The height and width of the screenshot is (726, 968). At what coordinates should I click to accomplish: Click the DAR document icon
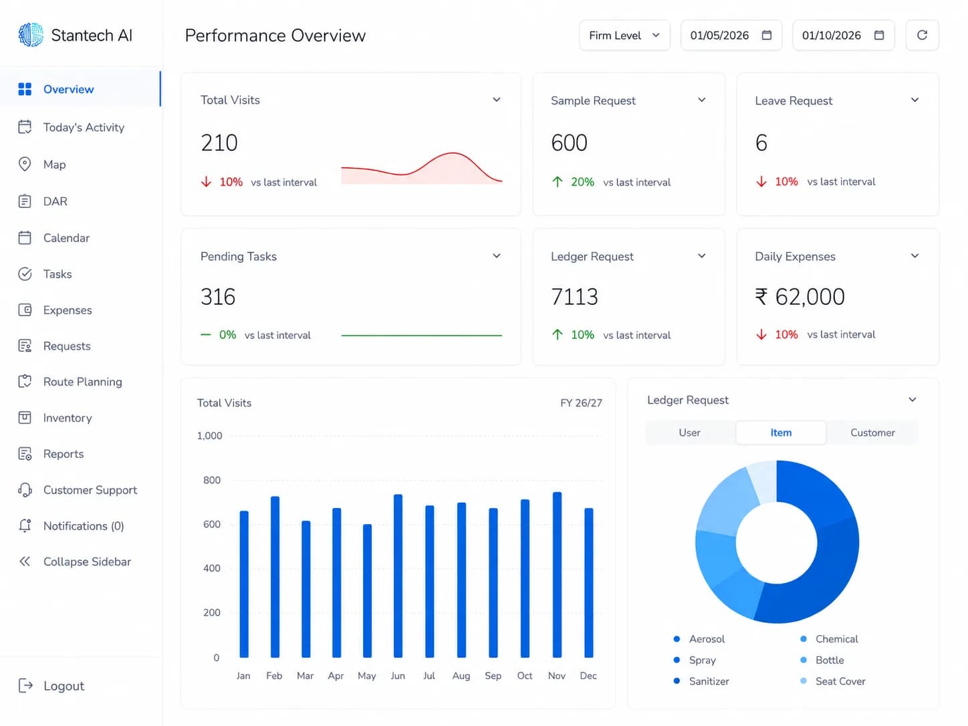pos(25,201)
